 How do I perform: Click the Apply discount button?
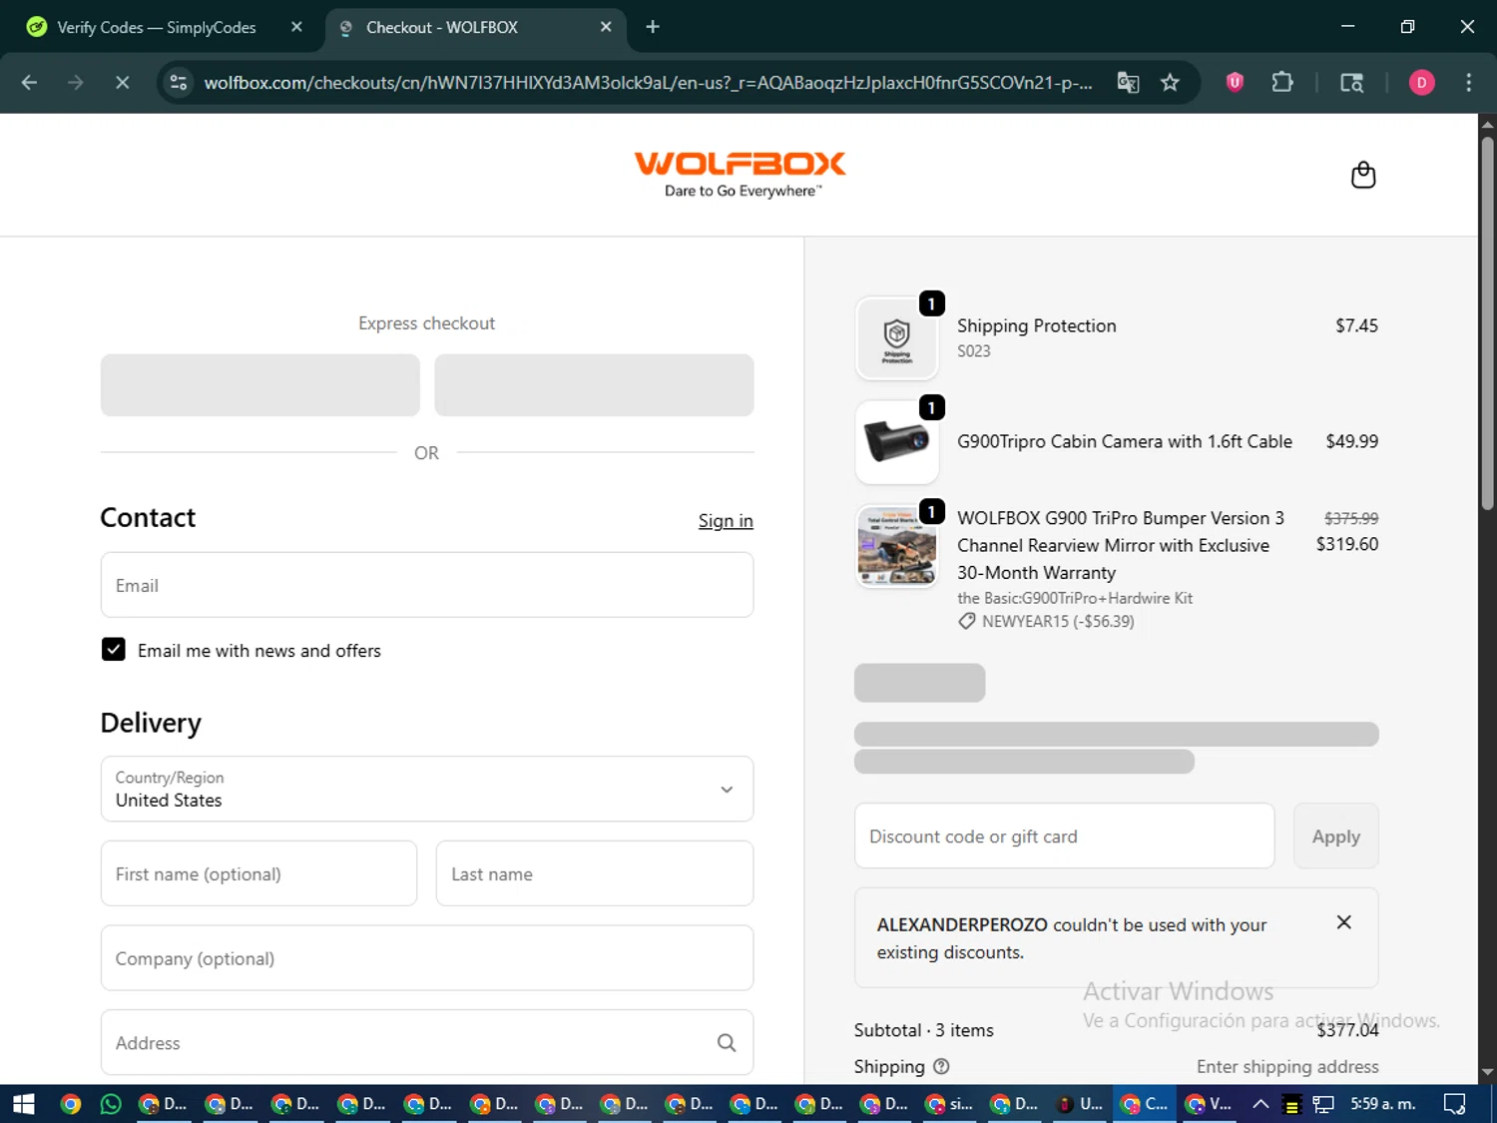click(1335, 837)
